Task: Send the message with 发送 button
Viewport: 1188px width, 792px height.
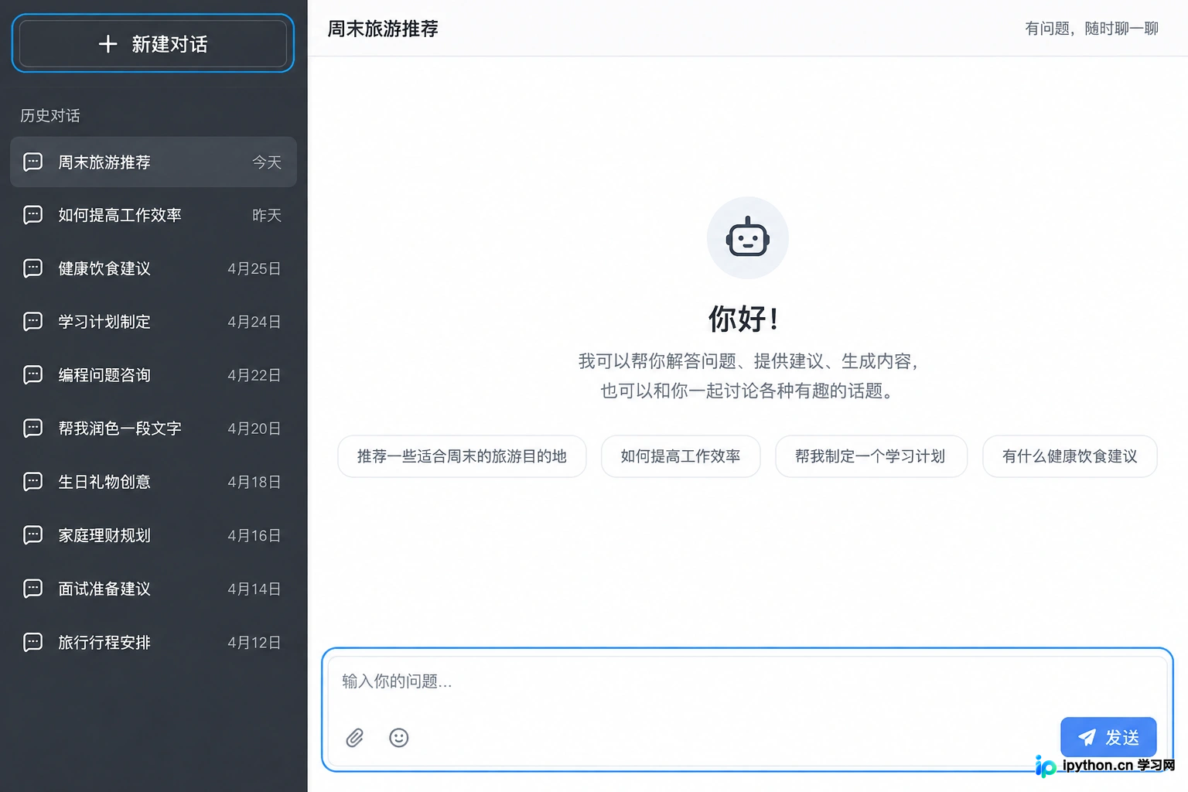Action: (1108, 737)
